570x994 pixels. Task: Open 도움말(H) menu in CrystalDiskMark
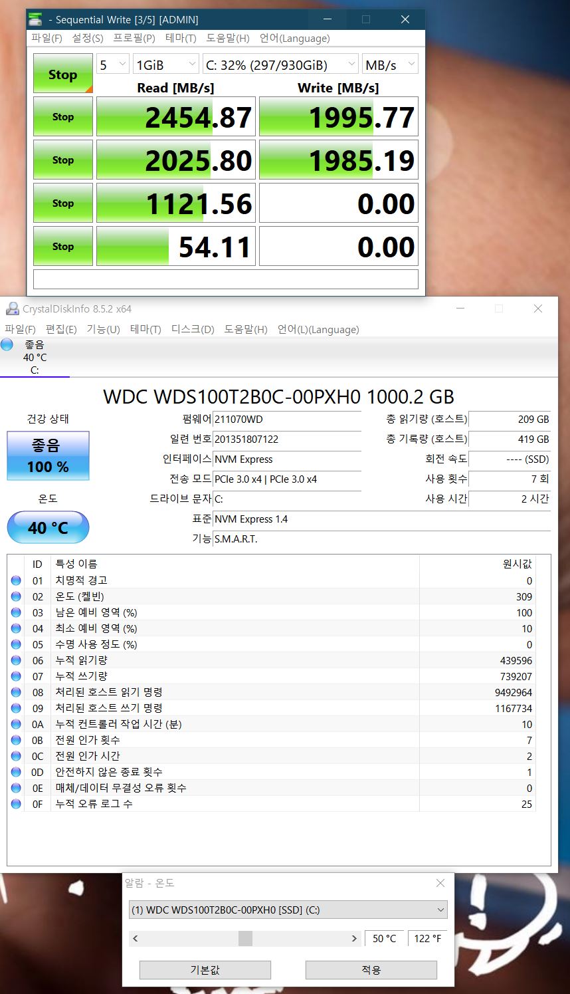[x=228, y=38]
